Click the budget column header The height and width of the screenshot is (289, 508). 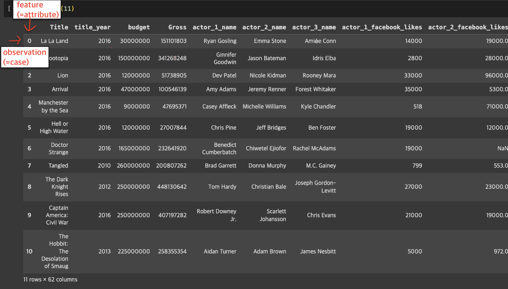(139, 27)
